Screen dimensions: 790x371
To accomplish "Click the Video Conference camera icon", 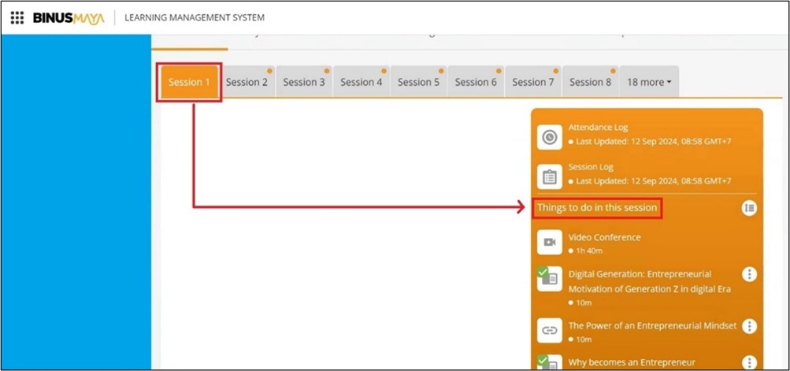I will point(549,243).
